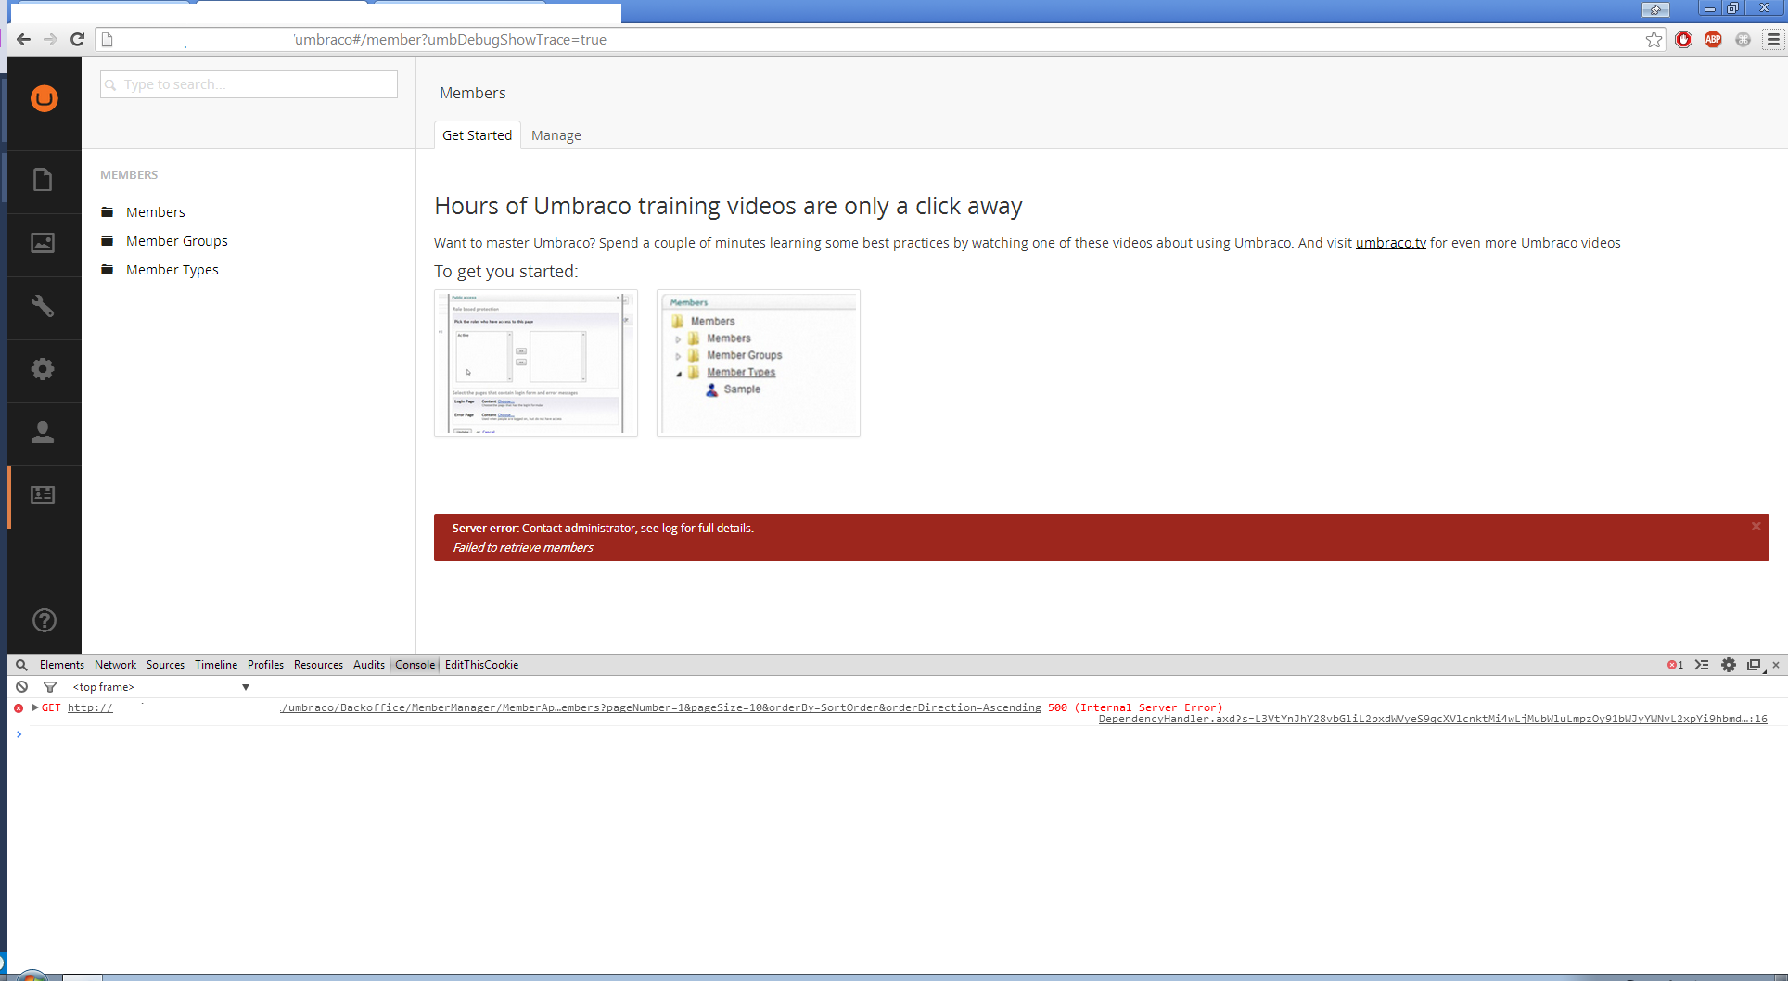Follow the umbraco.tv link
The image size is (1788, 981).
pos(1390,243)
